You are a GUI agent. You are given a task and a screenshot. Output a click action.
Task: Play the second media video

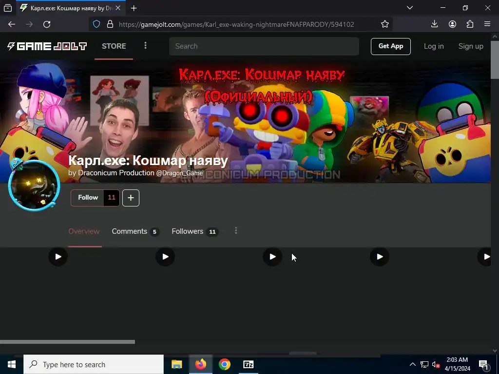[x=165, y=257]
